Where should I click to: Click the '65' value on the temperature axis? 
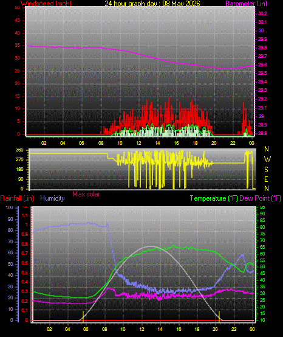(x=262, y=247)
